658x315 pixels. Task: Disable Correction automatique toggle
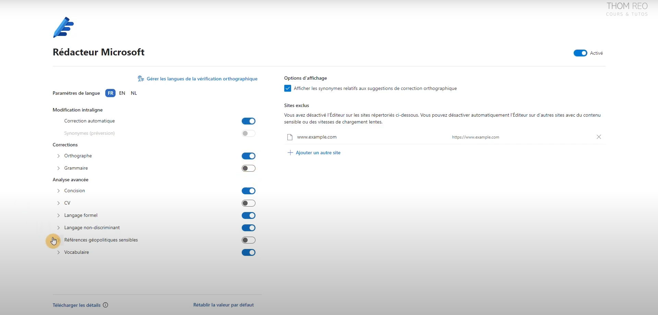[x=249, y=121]
